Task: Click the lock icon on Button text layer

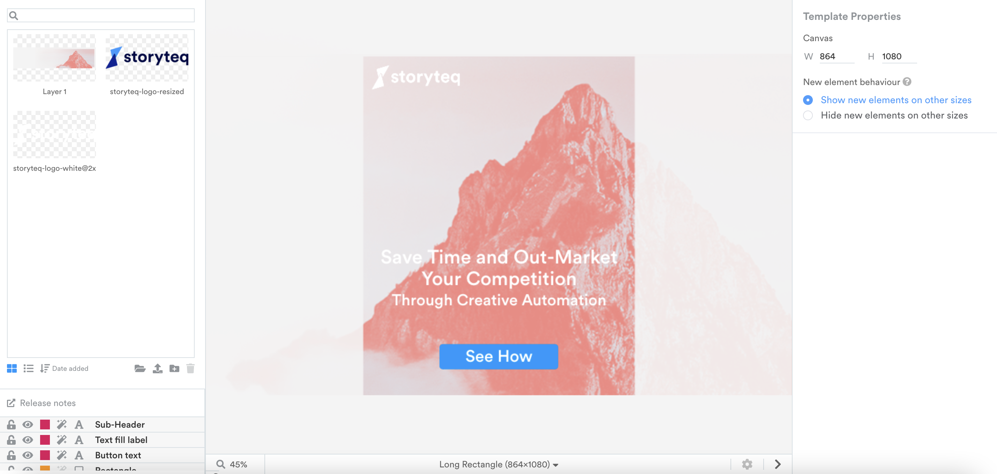Action: pos(12,455)
